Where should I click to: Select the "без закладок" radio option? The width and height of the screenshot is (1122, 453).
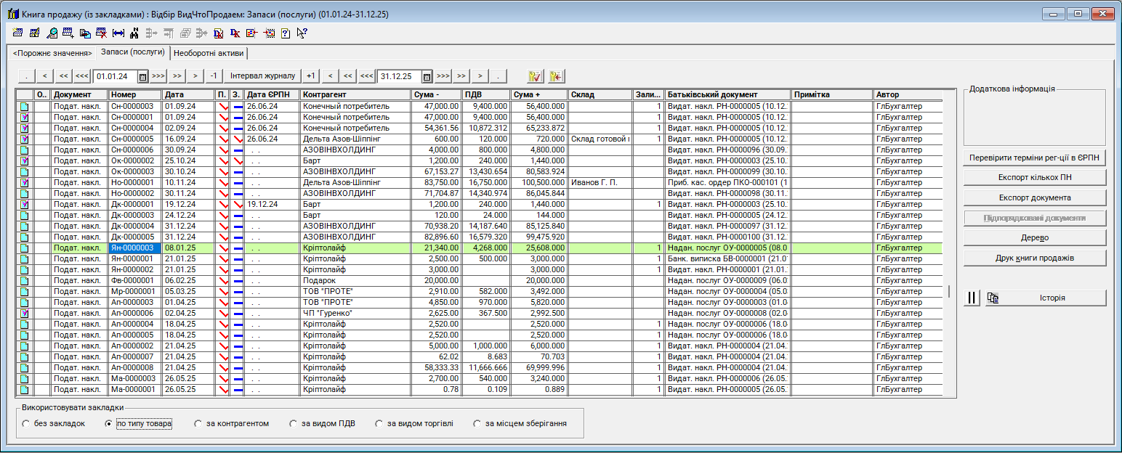(x=26, y=424)
